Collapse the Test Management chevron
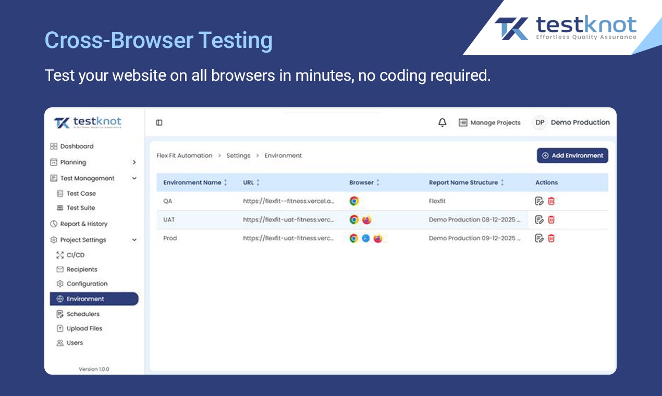This screenshot has width=662, height=396. [x=134, y=178]
